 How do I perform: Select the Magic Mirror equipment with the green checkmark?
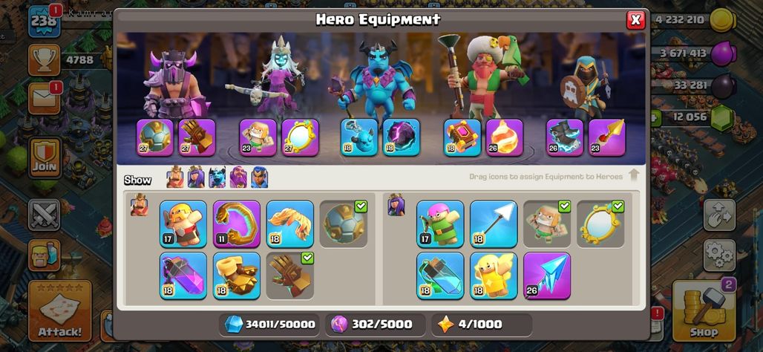click(600, 224)
